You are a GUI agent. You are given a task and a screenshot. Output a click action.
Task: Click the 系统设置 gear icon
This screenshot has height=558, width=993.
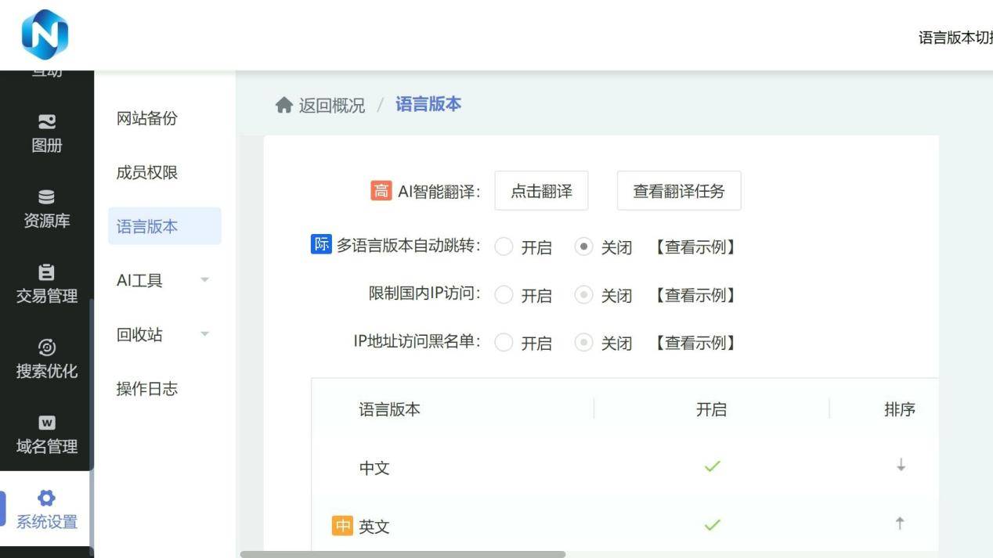pyautogui.click(x=47, y=499)
